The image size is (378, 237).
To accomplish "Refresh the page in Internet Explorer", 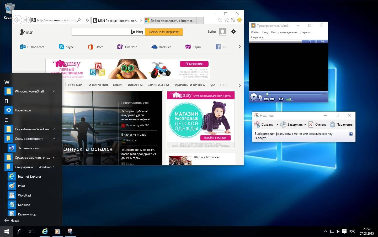I will (88, 20).
